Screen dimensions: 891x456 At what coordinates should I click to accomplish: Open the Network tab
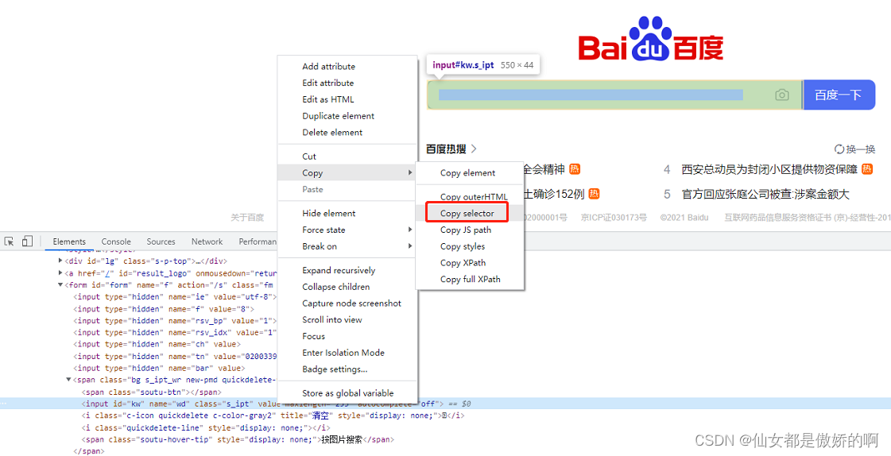point(207,242)
